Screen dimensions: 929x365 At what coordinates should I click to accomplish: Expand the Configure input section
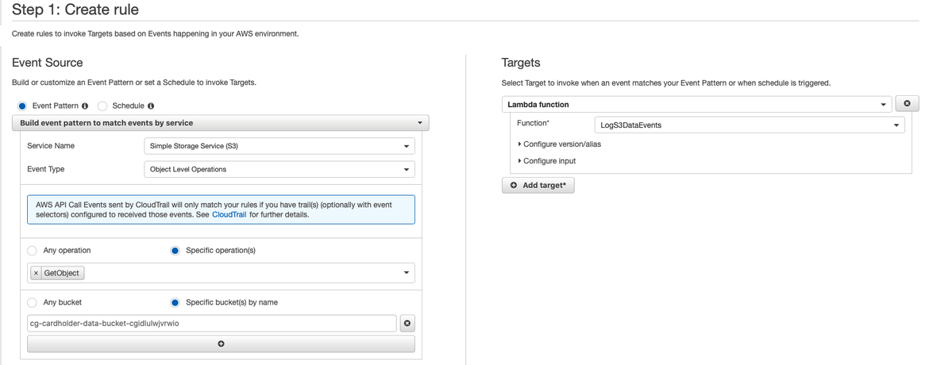click(549, 161)
